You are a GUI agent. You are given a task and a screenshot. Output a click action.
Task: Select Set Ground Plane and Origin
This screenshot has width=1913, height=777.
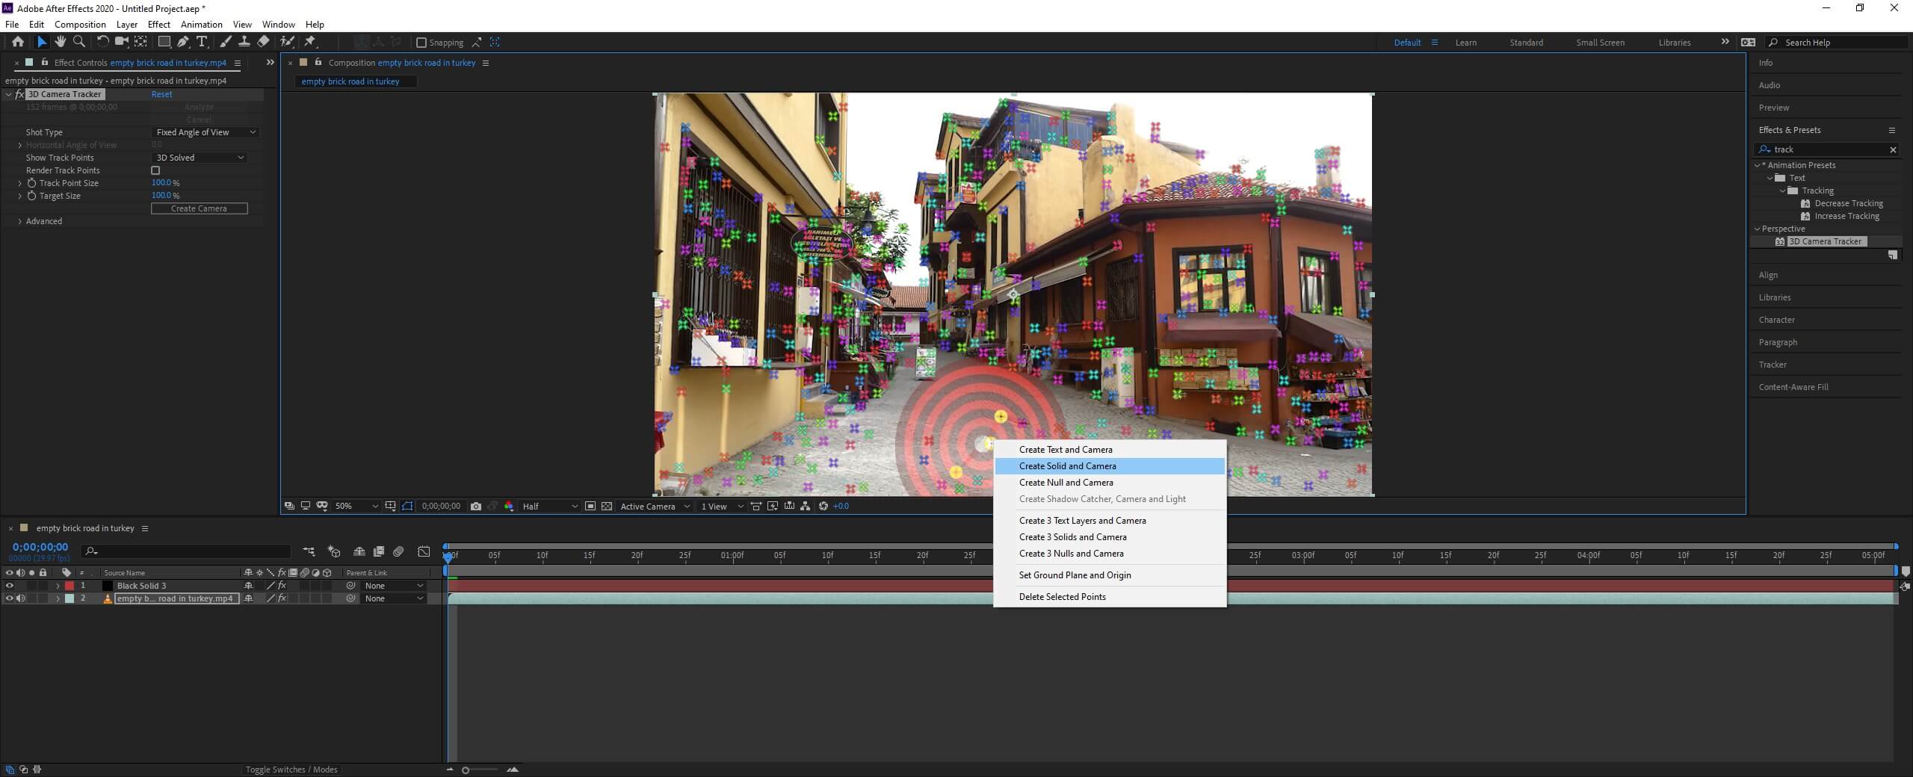click(1075, 575)
